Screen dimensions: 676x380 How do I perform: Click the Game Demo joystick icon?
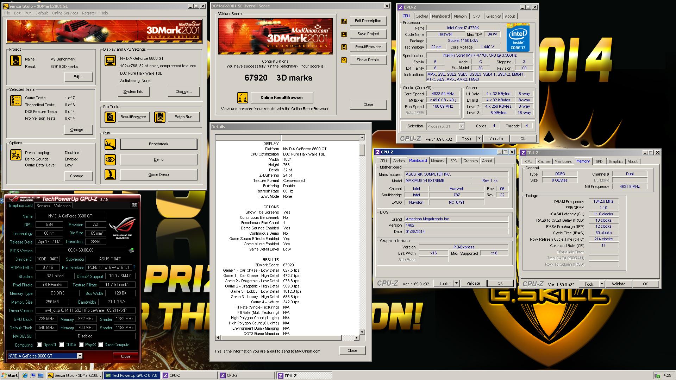(110, 175)
